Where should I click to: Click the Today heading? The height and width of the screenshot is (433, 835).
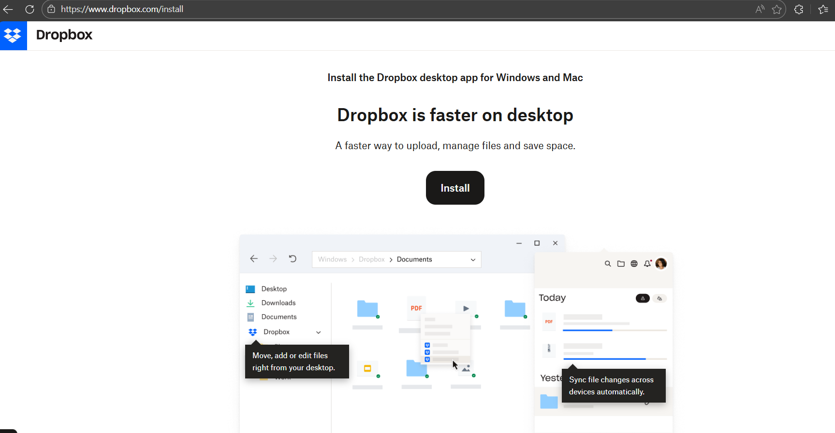[x=552, y=298]
